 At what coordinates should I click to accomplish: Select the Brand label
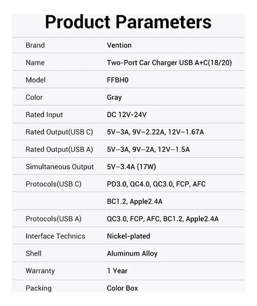click(35, 45)
